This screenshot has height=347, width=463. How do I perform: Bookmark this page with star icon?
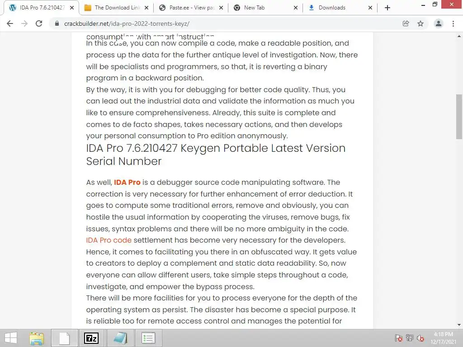click(x=420, y=23)
